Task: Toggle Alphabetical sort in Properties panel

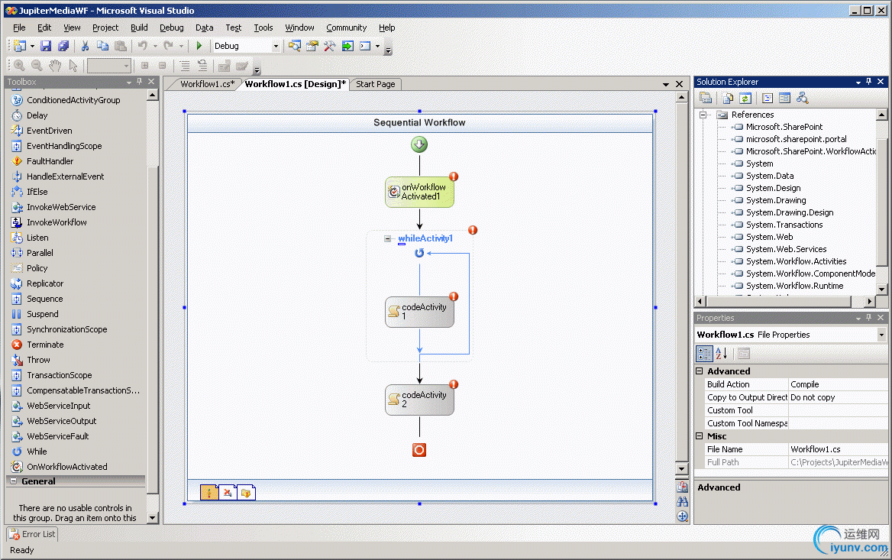Action: coord(722,353)
